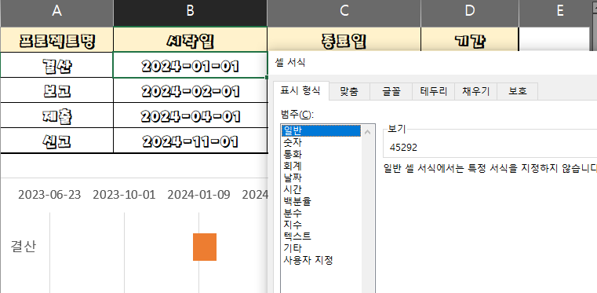This screenshot has width=597, height=293.
Task: Click chart axis label 2023-10-01
Action: (x=124, y=195)
